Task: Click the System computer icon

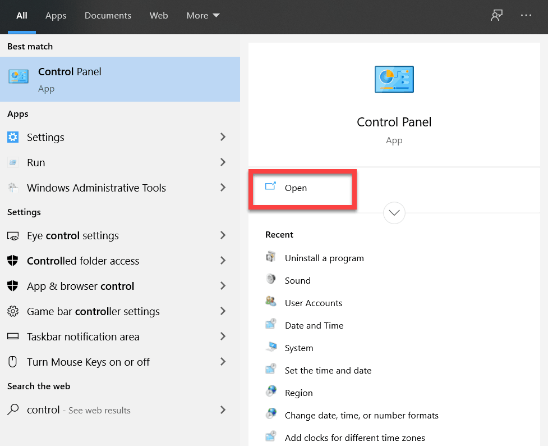Action: [271, 347]
